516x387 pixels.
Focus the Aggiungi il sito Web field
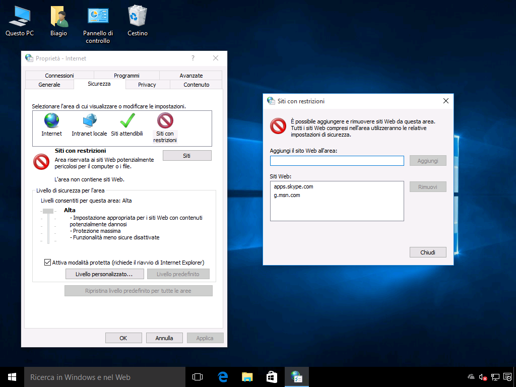click(337, 161)
